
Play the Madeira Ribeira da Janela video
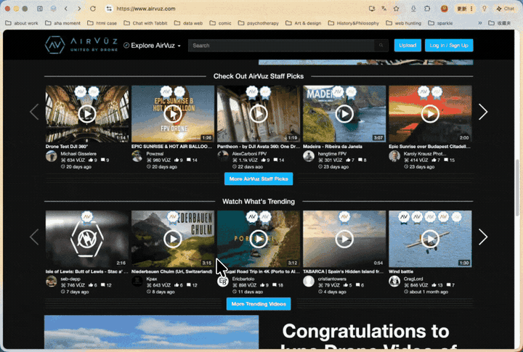(344, 114)
